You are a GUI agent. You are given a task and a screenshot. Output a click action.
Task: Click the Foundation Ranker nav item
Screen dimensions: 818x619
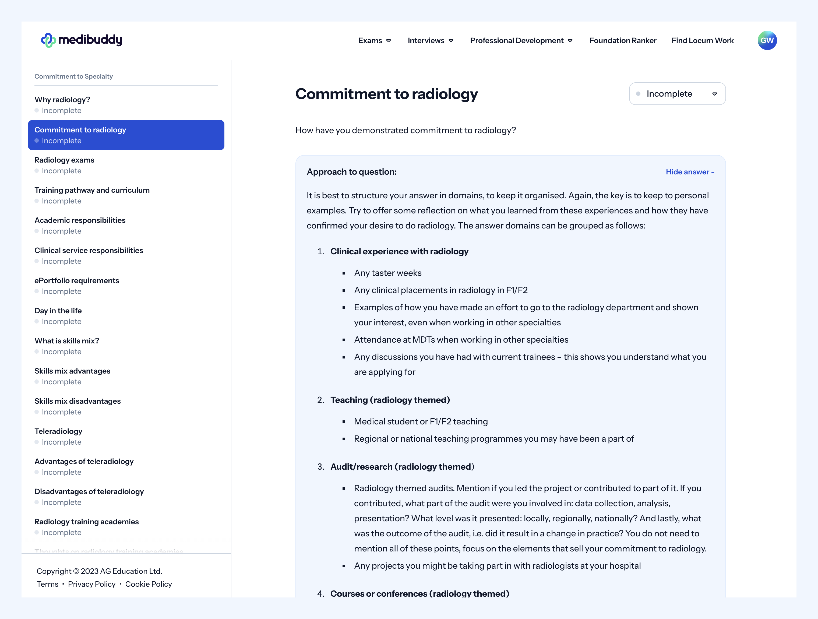623,40
